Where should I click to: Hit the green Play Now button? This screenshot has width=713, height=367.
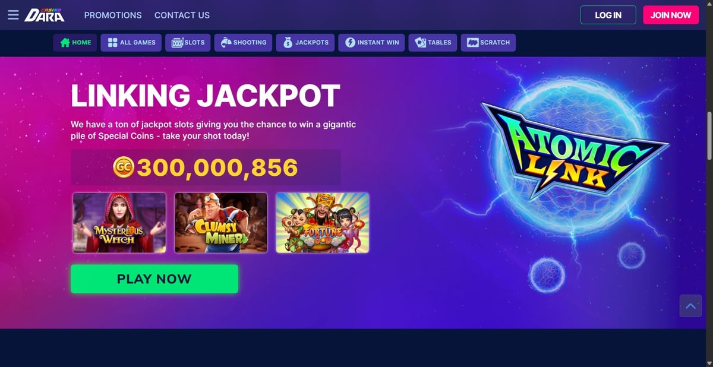tap(154, 279)
